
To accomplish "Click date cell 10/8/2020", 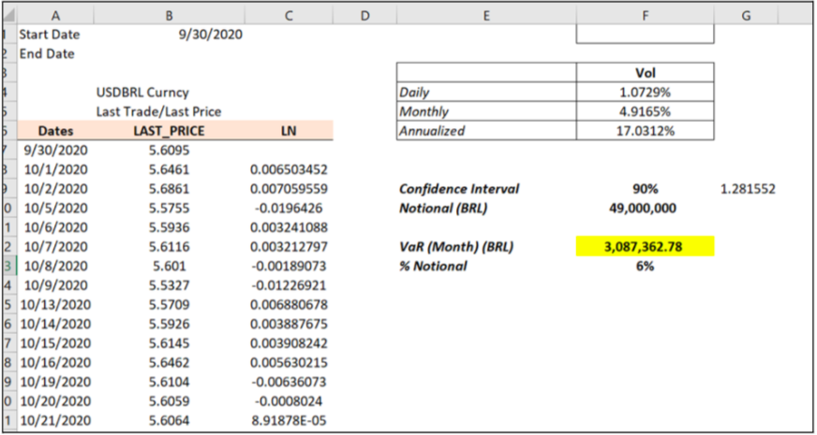I will [56, 266].
